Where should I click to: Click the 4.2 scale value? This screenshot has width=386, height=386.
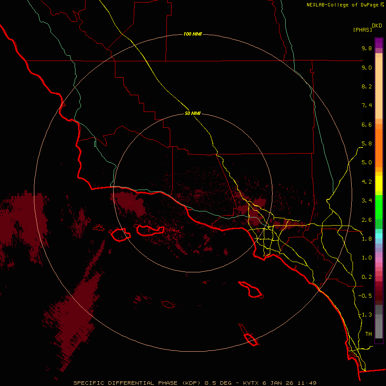(367, 182)
